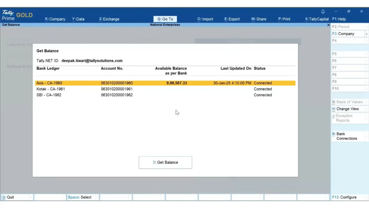Open the E: Export menu

point(232,19)
